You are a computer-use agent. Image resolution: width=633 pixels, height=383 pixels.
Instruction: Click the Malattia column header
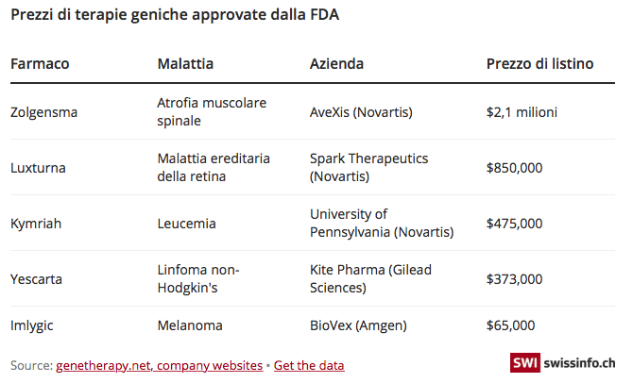coord(185,64)
